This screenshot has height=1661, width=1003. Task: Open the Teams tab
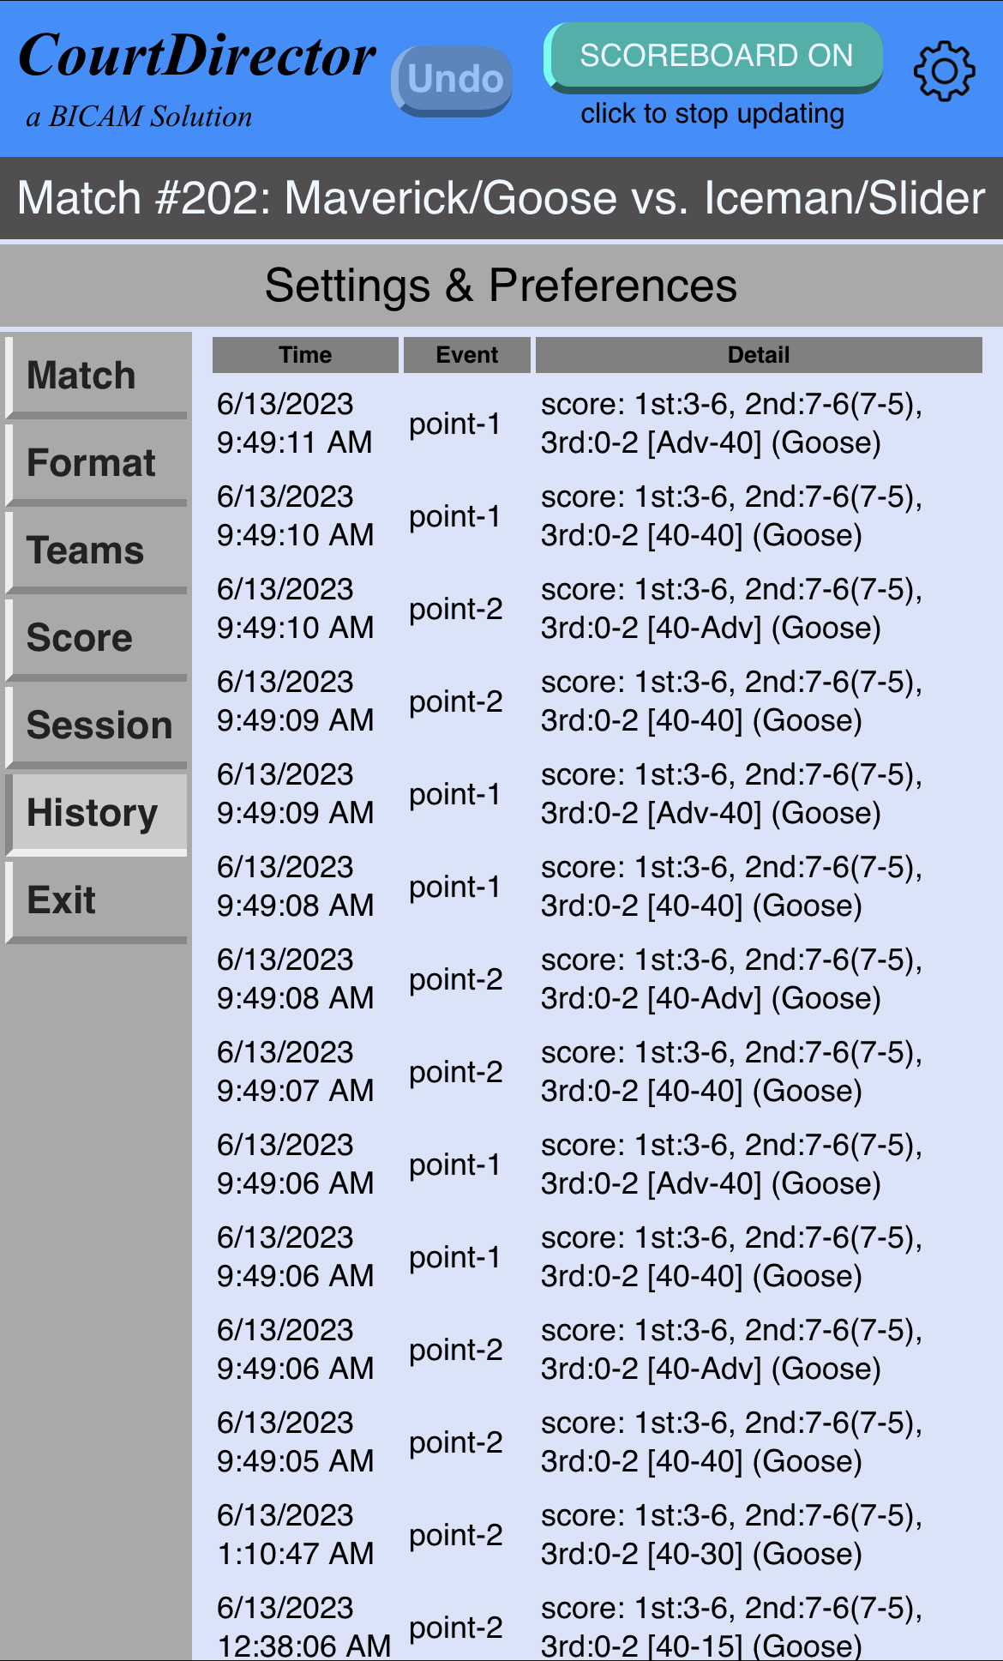pos(97,551)
